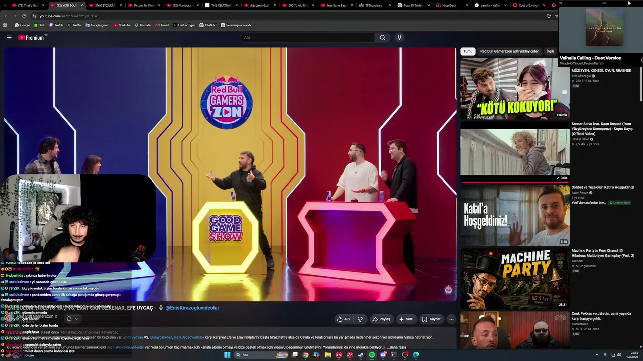
Task: Save video with Kaydet
Action: click(x=432, y=319)
